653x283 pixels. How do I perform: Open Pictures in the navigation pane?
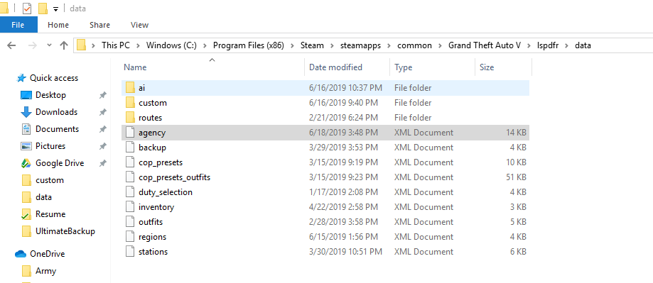(x=50, y=146)
